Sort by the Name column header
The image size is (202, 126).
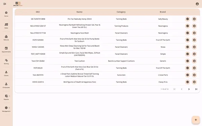79,12
